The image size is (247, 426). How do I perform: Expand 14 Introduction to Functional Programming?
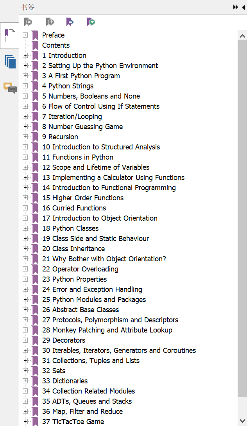tap(25, 187)
